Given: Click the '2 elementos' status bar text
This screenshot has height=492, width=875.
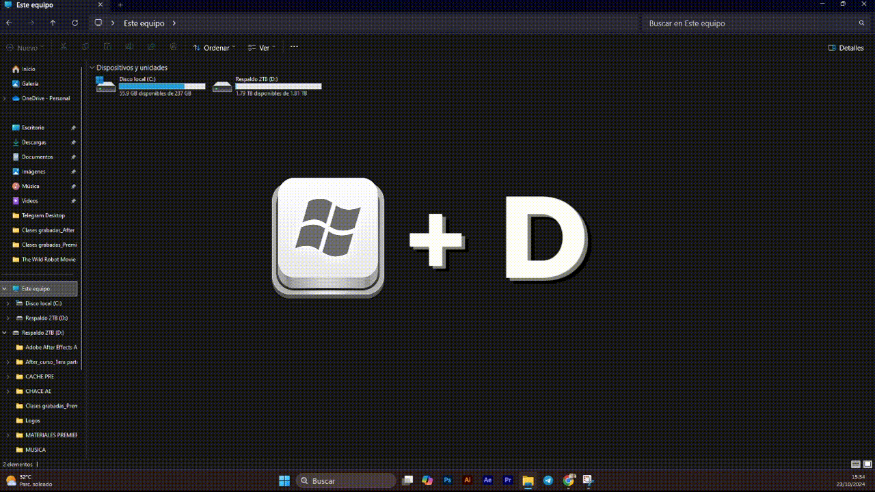Looking at the screenshot, I should 18,465.
